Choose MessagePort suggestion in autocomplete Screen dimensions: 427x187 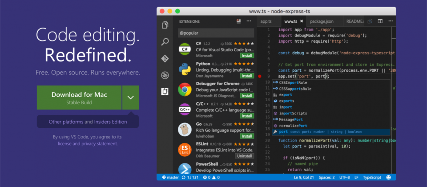[331, 119]
